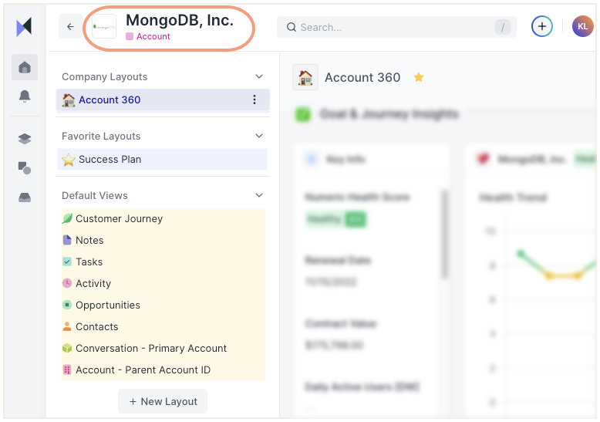Click the star icon beside Success Plan
Viewport: 600px width, 422px height.
(69, 160)
